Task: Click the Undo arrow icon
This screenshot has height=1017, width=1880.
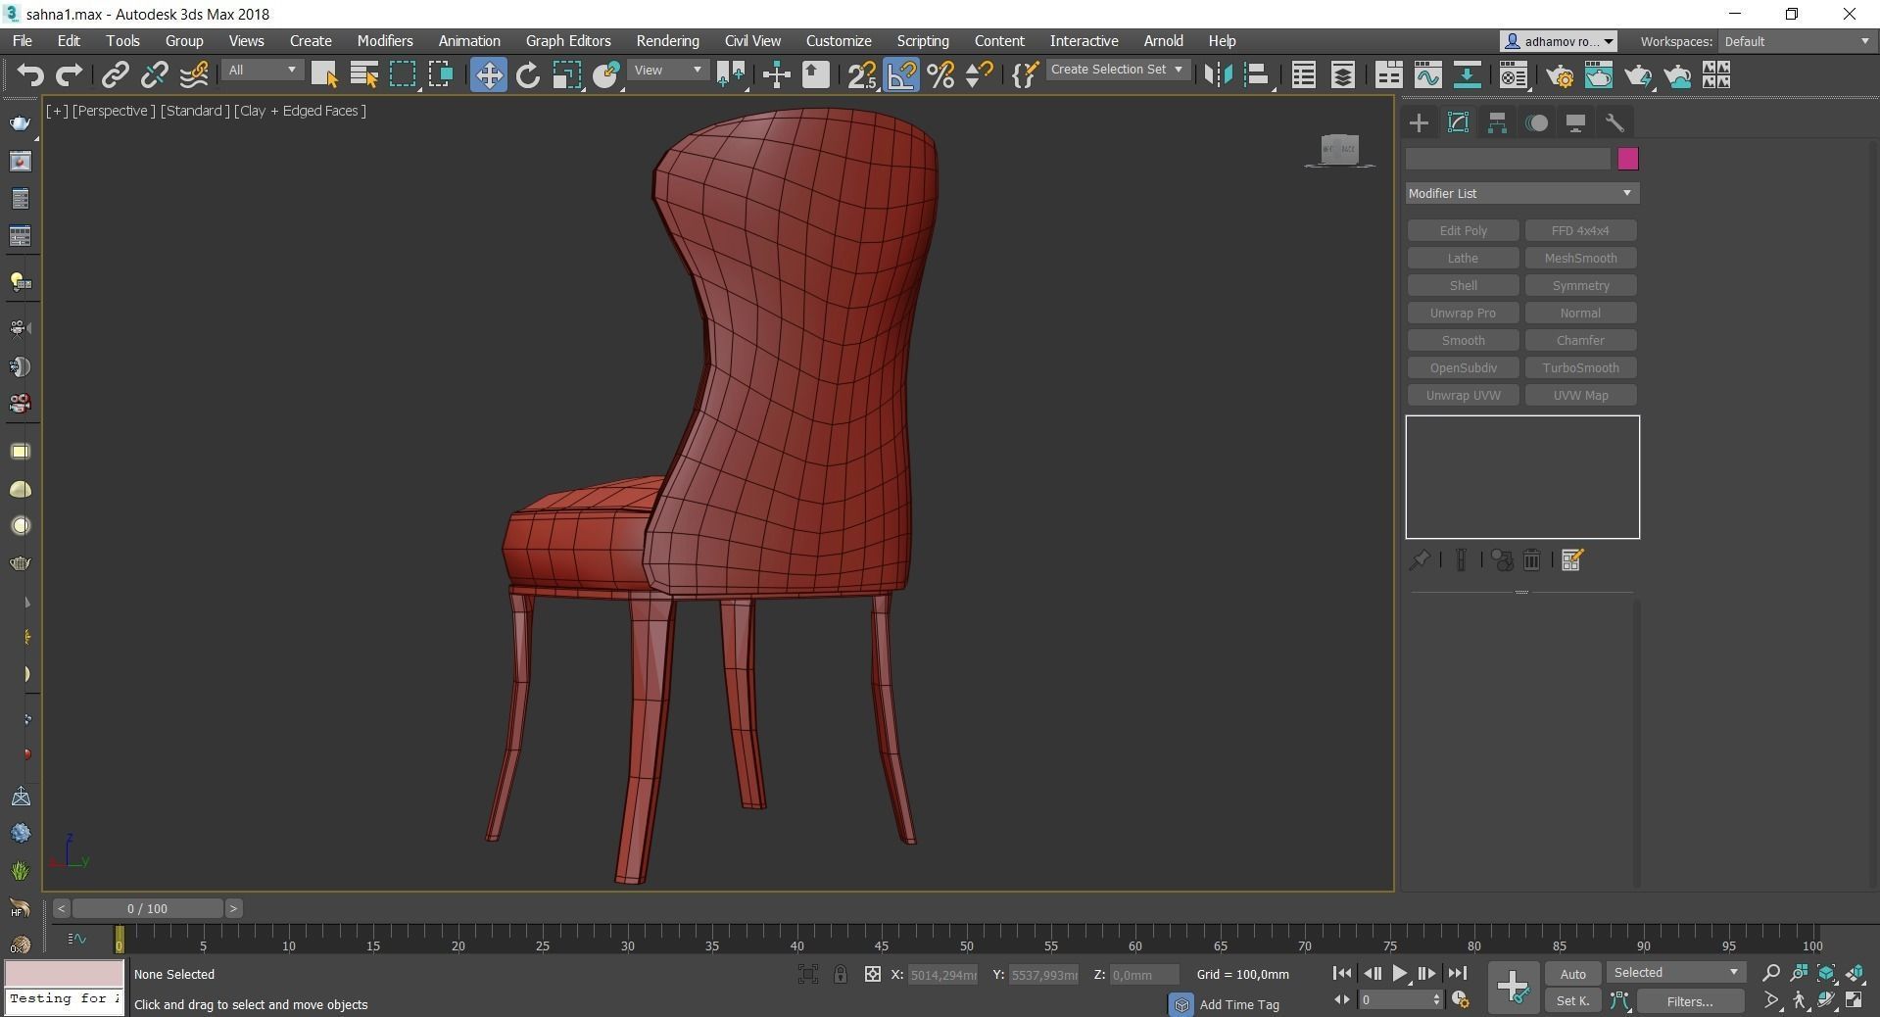Action: click(30, 75)
